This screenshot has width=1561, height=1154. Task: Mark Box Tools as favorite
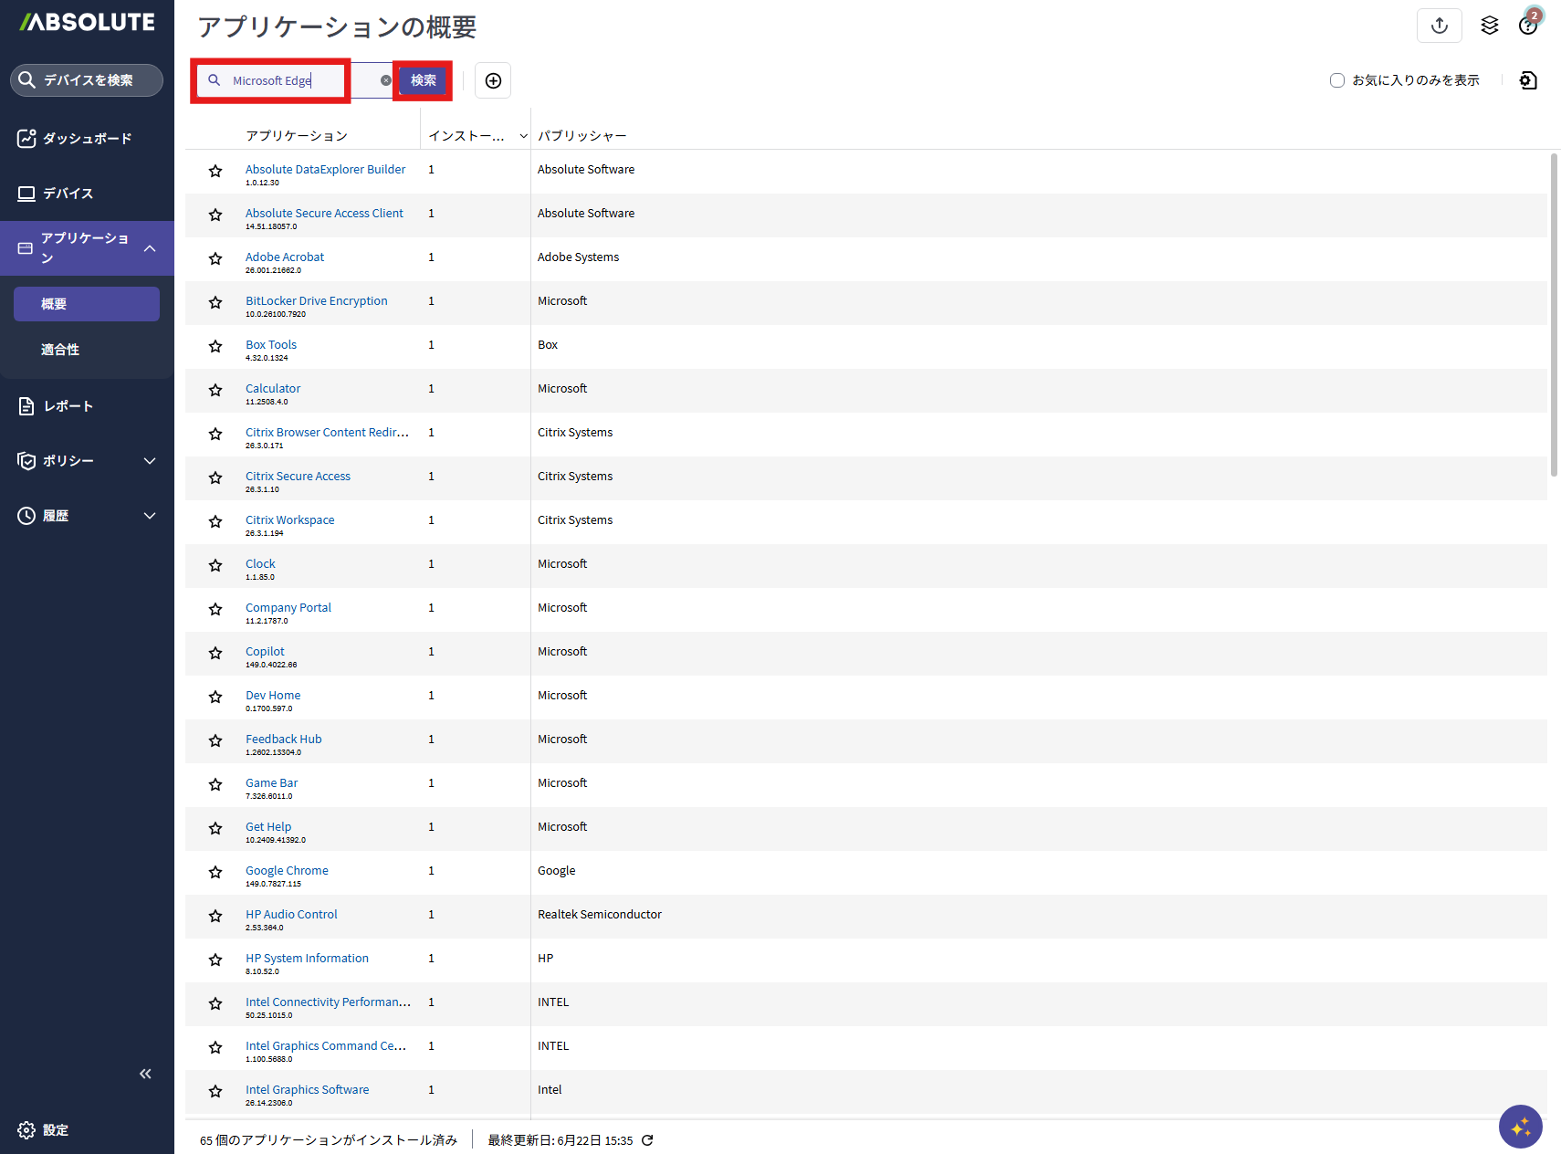click(215, 346)
